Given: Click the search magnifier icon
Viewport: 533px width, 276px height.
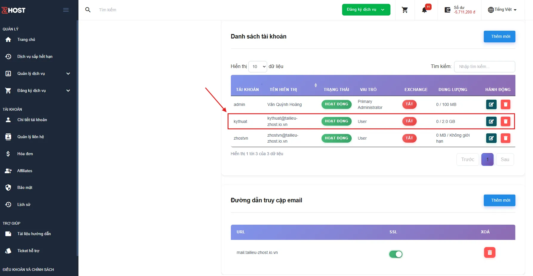Looking at the screenshot, I should pos(88,10).
